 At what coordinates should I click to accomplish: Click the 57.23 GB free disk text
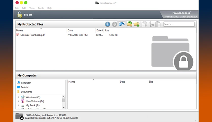[51, 118]
